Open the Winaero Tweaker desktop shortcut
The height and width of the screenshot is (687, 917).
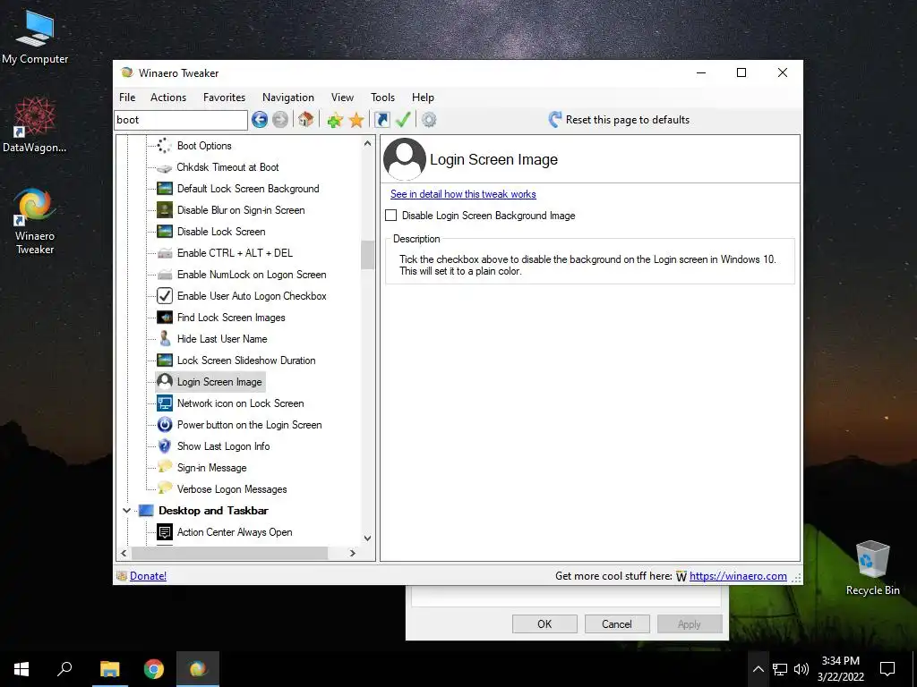(x=35, y=222)
